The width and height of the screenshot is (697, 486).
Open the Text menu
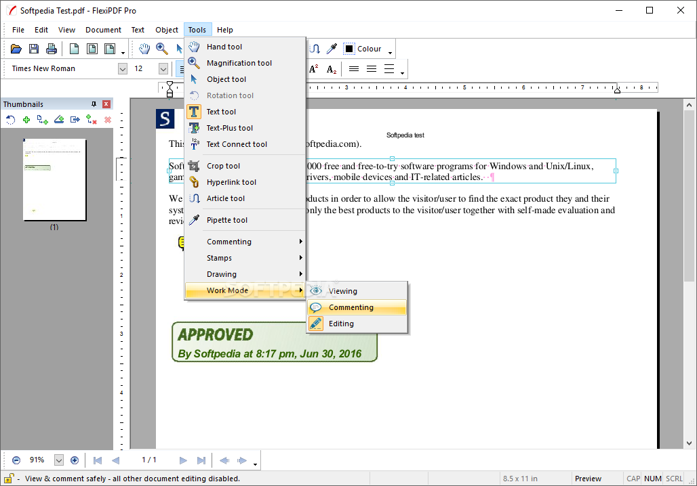[138, 30]
